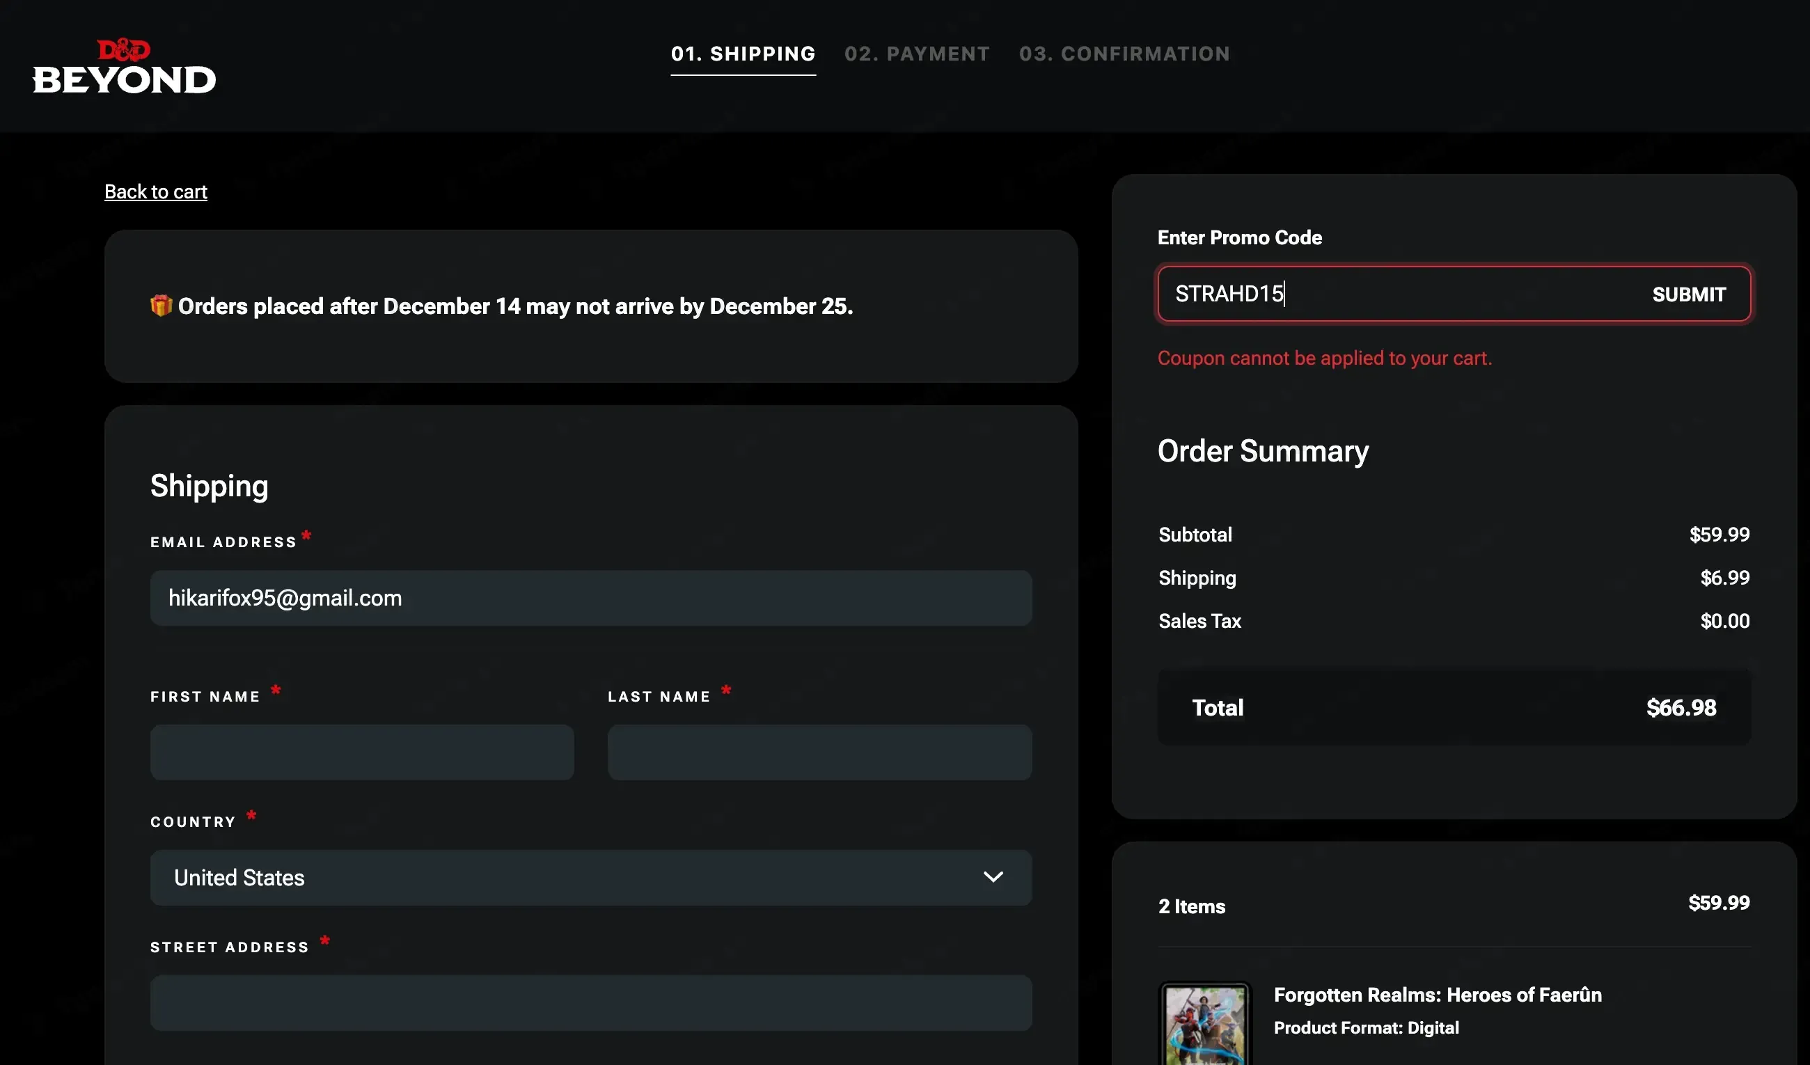
Task: Open the 03. Confirmation step tab
Action: point(1124,54)
